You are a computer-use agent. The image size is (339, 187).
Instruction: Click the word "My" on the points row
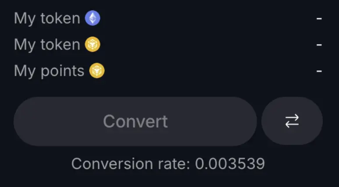pos(25,71)
